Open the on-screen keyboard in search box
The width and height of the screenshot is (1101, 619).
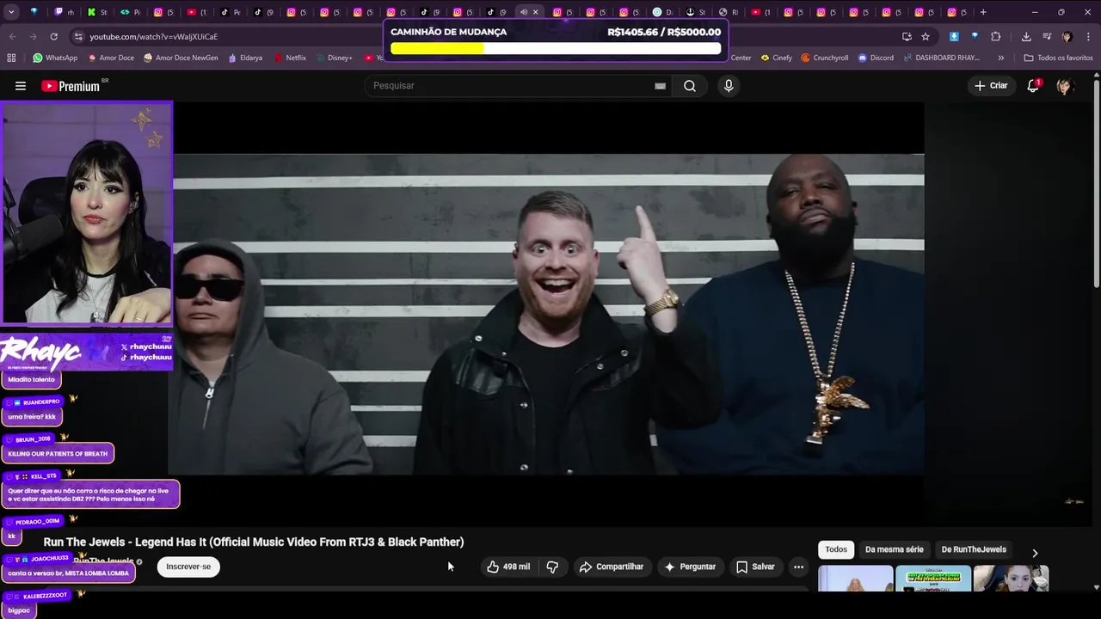coord(660,86)
